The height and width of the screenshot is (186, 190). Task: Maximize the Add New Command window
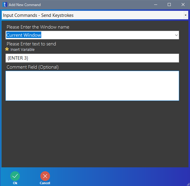click(169, 5)
